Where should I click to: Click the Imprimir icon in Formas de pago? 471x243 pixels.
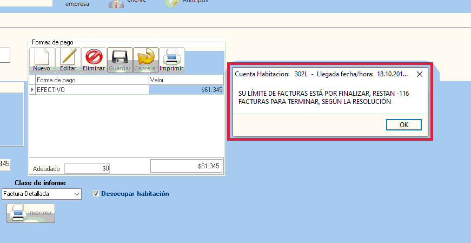(x=171, y=60)
